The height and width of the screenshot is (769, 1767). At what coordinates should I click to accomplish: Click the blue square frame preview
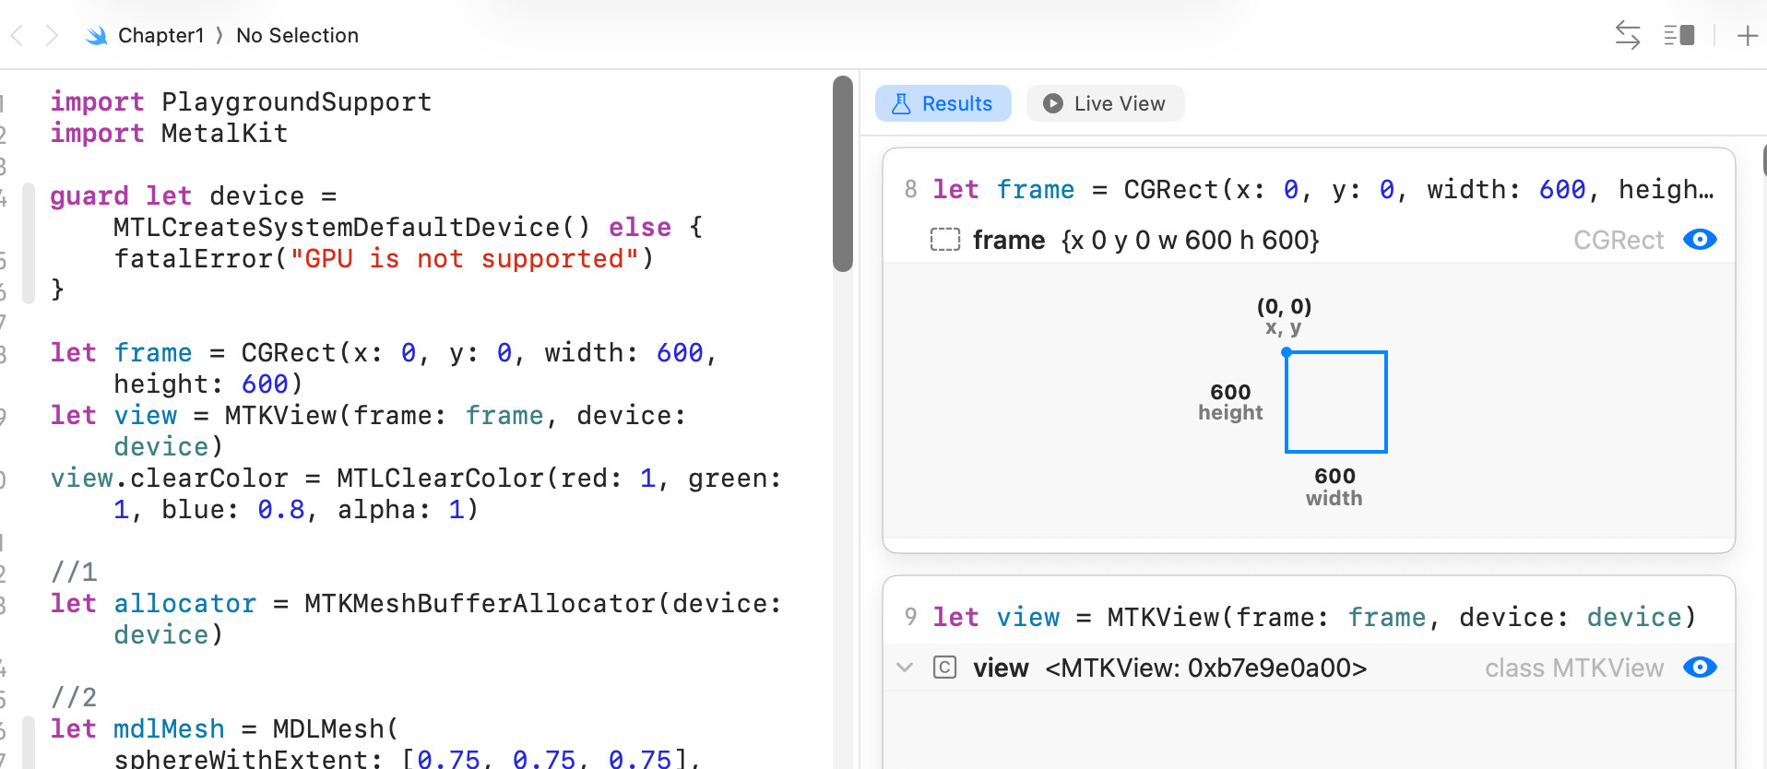(1335, 402)
